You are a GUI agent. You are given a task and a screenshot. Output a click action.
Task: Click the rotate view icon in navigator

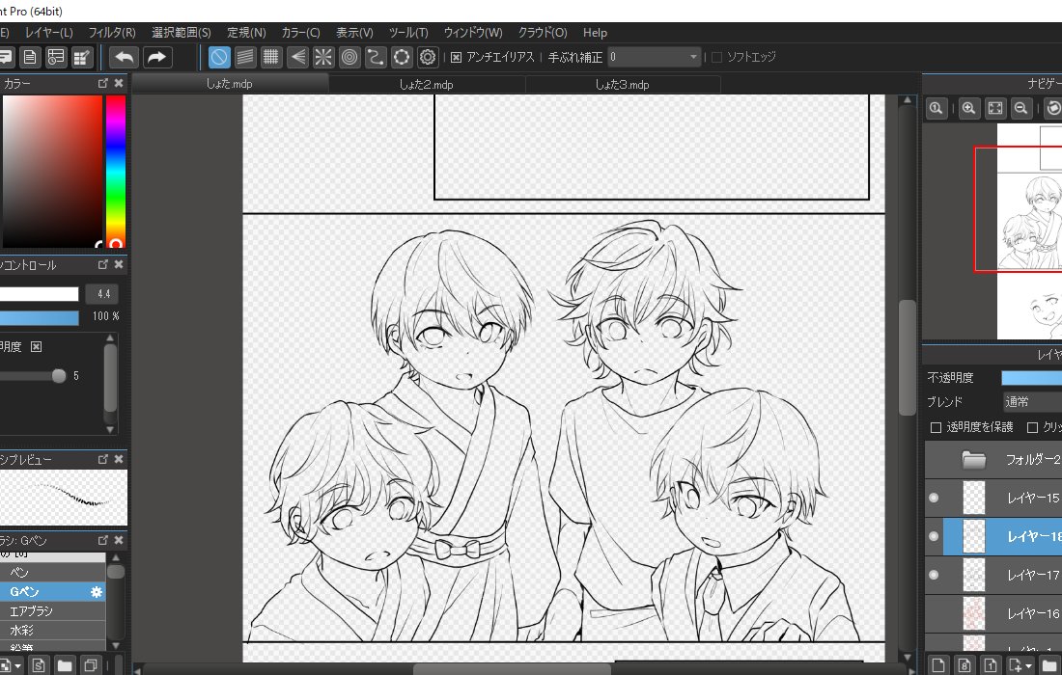coord(1053,108)
